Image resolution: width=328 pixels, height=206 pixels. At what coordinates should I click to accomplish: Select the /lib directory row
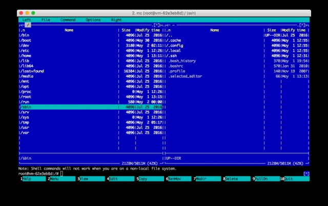click(x=91, y=61)
